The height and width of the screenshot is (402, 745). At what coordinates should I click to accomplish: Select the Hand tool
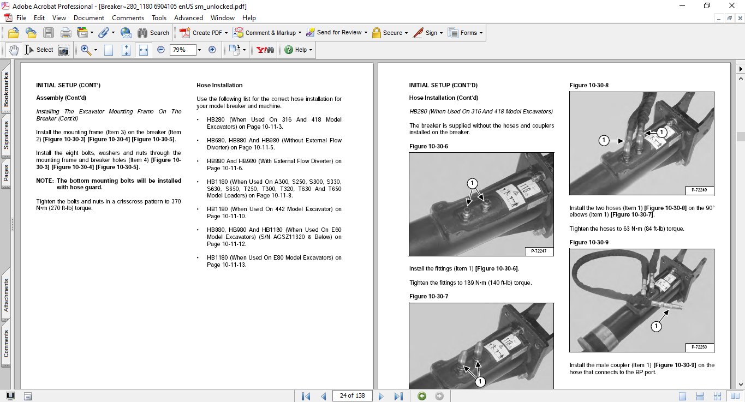coord(13,50)
